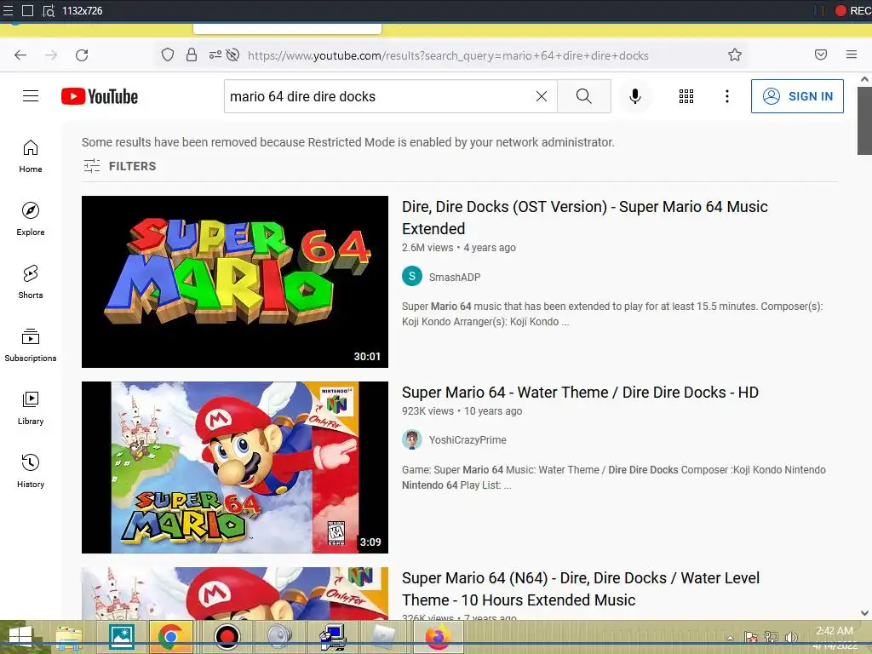872x654 pixels.
Task: Open the tracking protection shield icon
Action: (168, 54)
